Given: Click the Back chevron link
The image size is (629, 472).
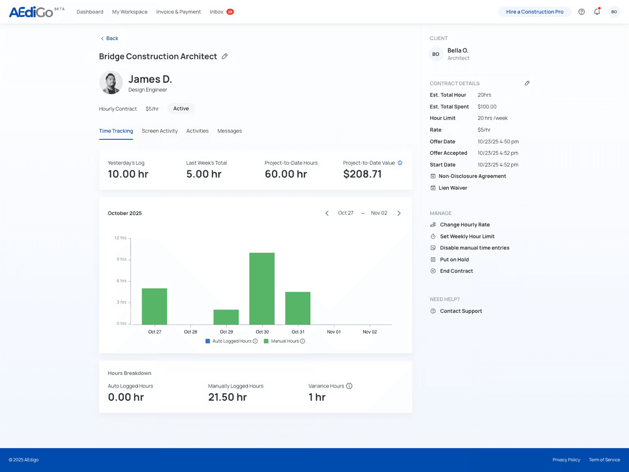Looking at the screenshot, I should click(102, 38).
